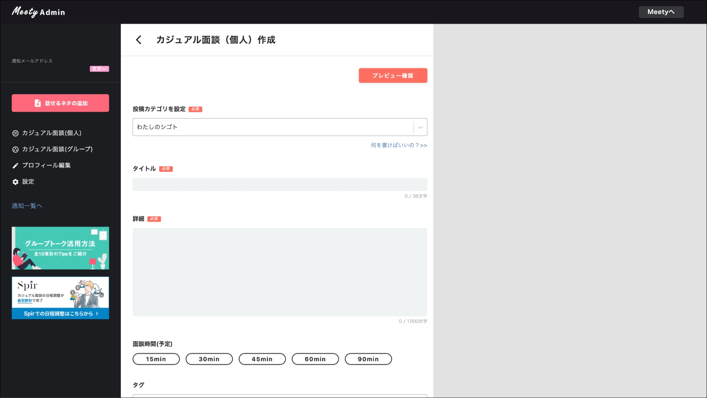Expand the category dropdown chevron

(419, 127)
